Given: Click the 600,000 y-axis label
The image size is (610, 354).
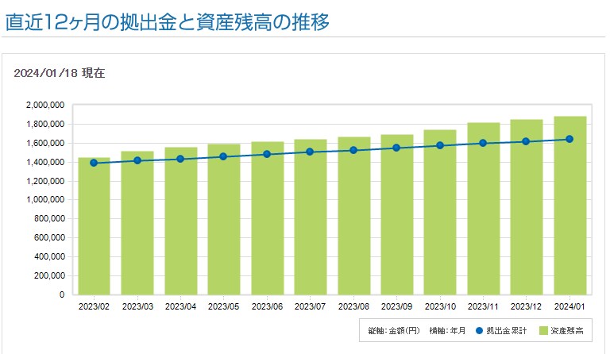Looking at the screenshot, I should (x=49, y=238).
